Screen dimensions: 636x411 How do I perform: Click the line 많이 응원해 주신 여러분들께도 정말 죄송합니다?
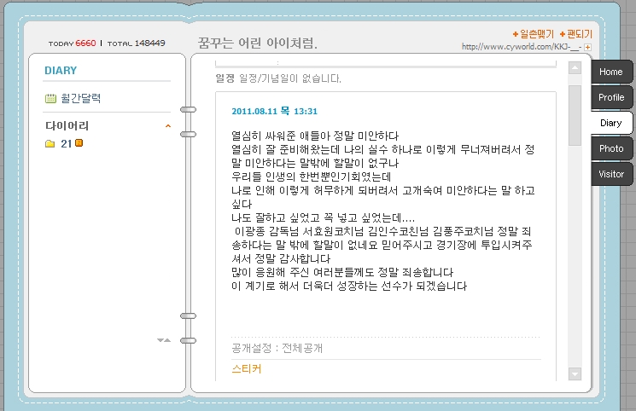342,272
